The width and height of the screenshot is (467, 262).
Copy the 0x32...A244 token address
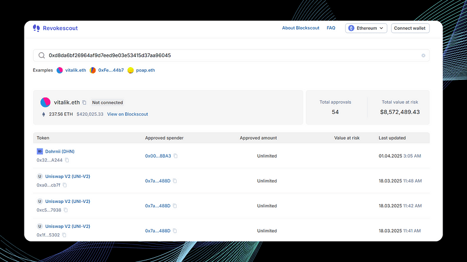coord(67,160)
